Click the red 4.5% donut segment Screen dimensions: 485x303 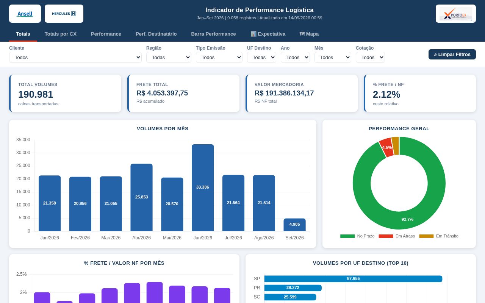[x=386, y=147]
